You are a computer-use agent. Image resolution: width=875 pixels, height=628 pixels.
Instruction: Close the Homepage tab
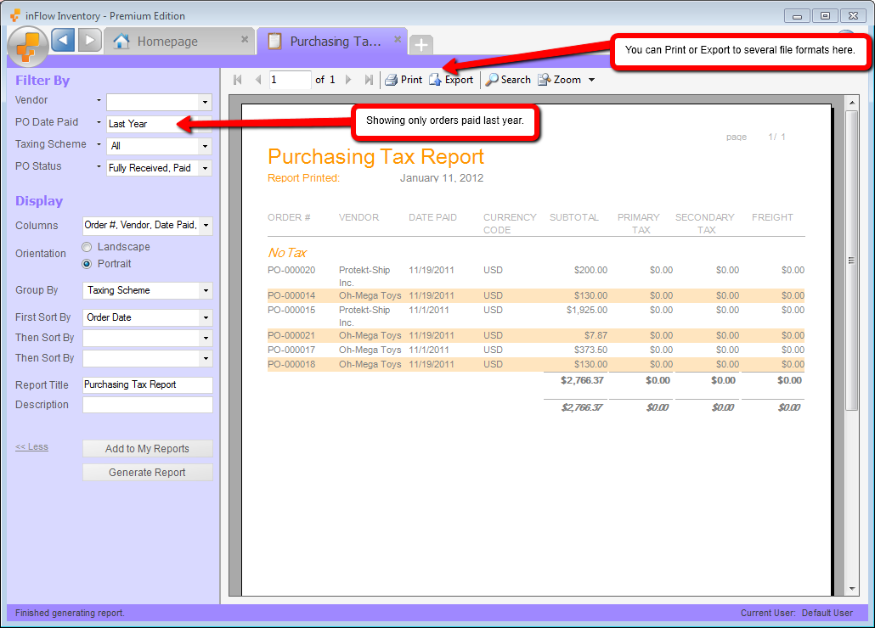tap(245, 39)
